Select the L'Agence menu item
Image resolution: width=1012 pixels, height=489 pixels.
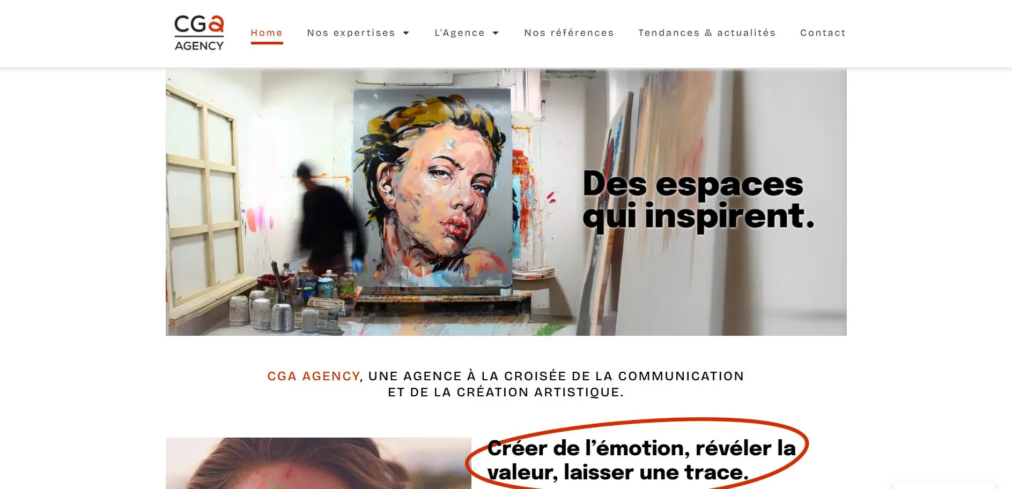[x=459, y=33]
